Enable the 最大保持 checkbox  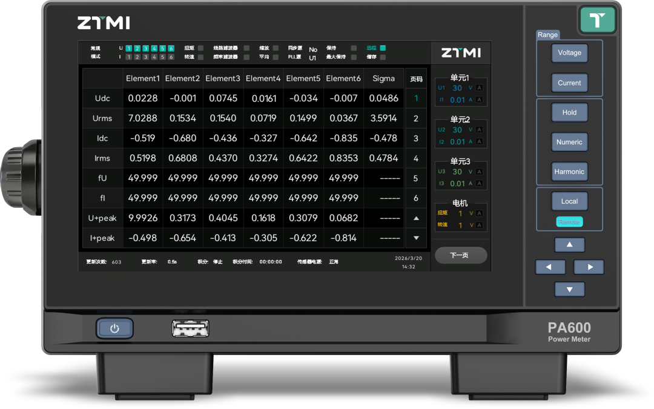pyautogui.click(x=354, y=57)
